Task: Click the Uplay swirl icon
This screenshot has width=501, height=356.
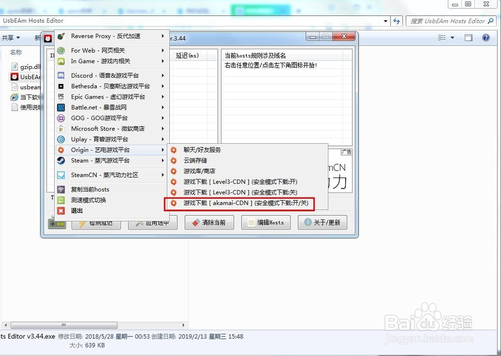Action: [x=61, y=139]
